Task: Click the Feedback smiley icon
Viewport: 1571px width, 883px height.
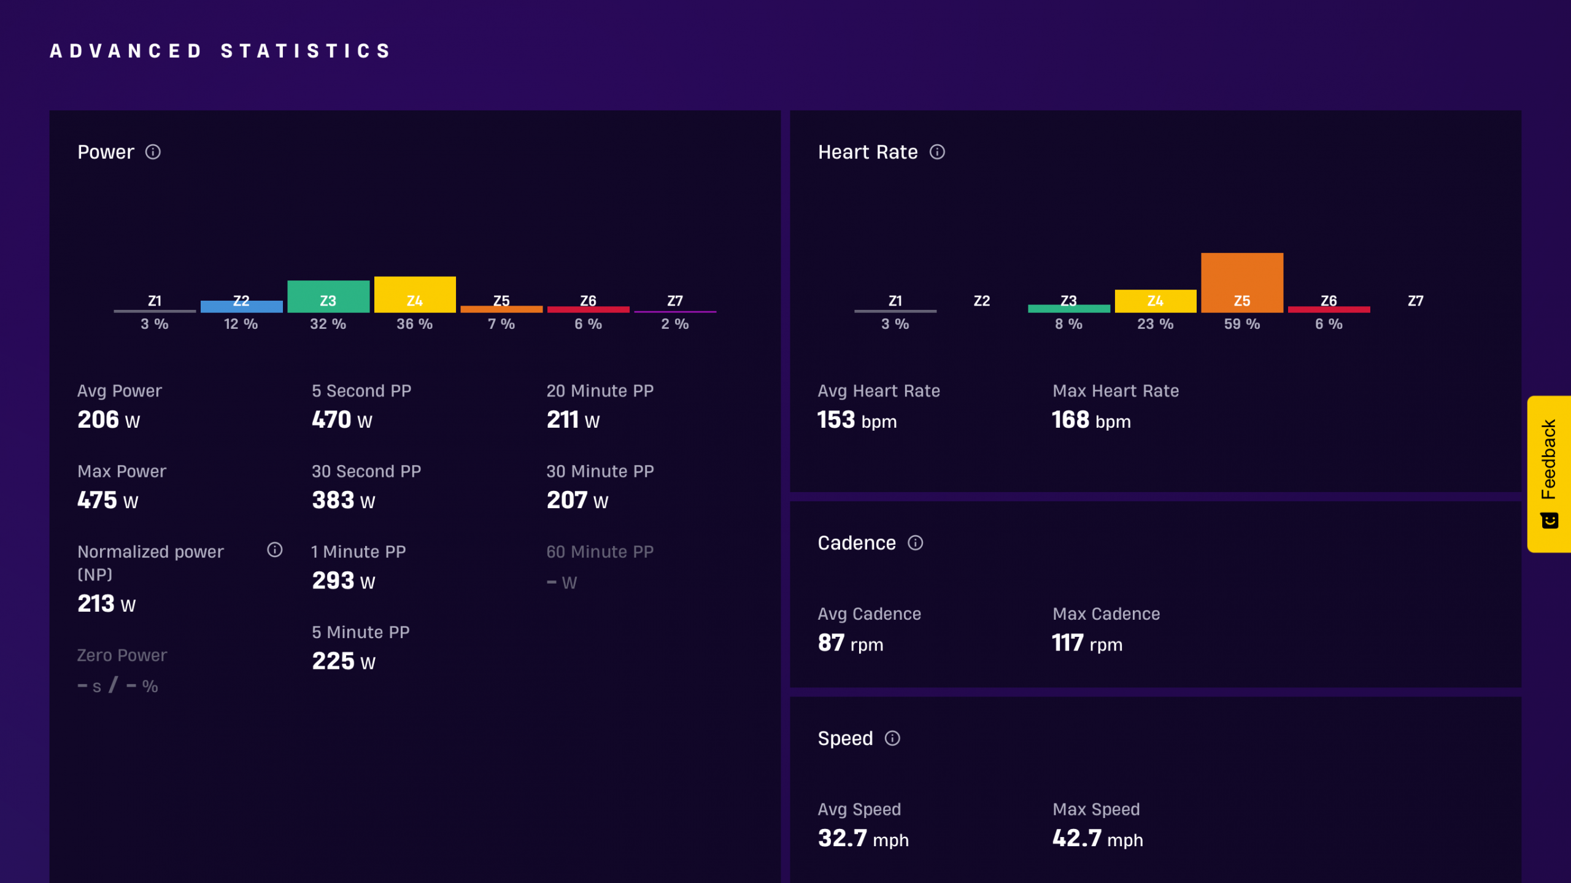Action: (1549, 521)
